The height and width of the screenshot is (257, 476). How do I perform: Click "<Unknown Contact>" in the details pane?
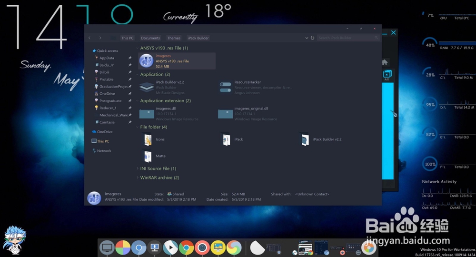(x=312, y=194)
